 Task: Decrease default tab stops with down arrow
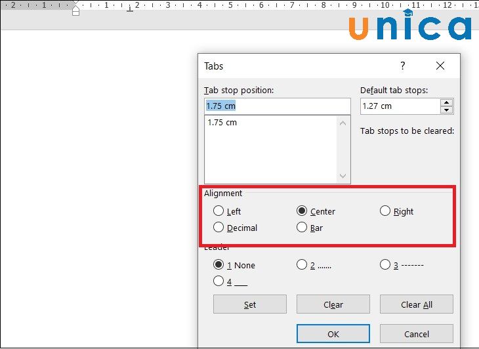click(447, 110)
